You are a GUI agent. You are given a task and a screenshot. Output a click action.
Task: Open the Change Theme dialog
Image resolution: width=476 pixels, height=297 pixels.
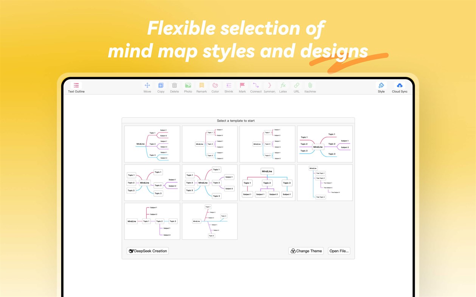click(x=306, y=251)
